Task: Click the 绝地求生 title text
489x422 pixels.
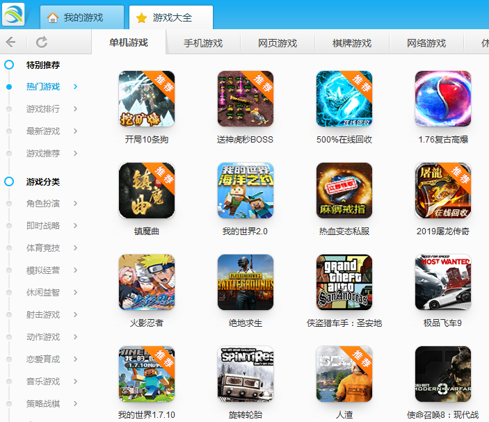Action: point(246,323)
